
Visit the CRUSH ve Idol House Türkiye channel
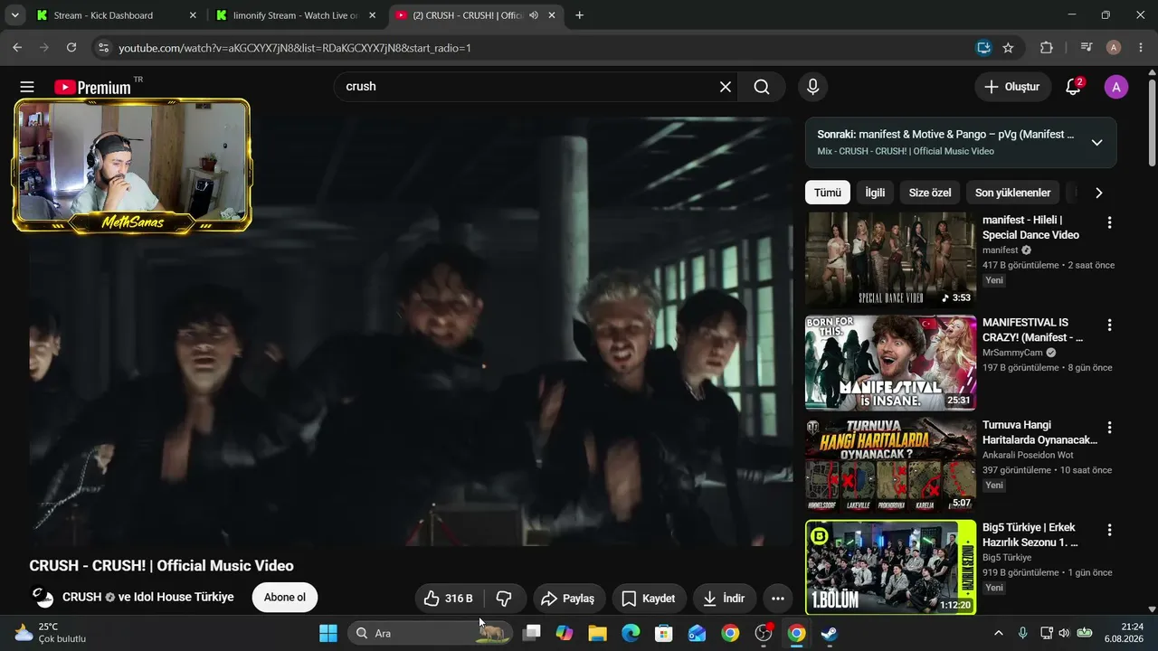pos(148,597)
